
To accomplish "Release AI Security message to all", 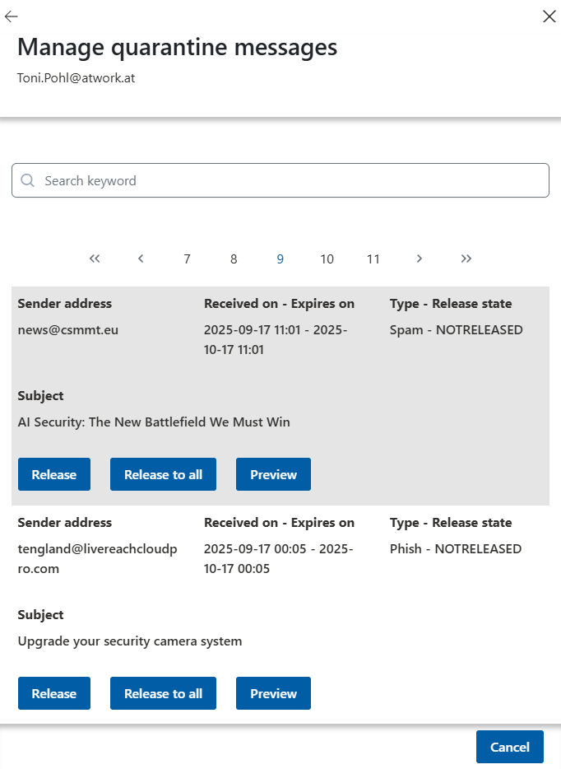I will [x=163, y=474].
